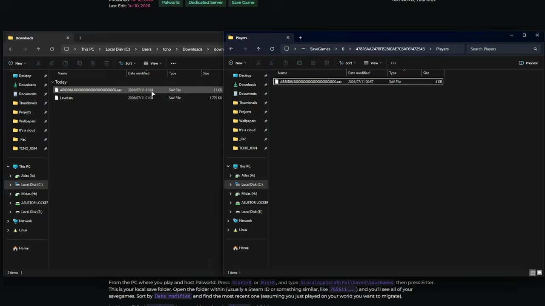Select the Players tab title
The image size is (545, 306).
tap(241, 38)
